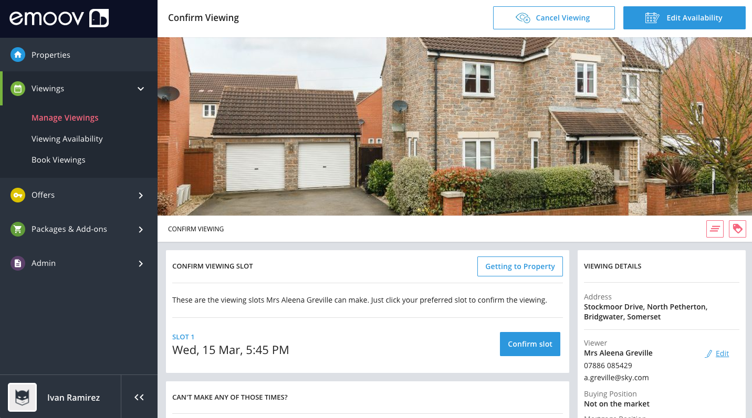Click the Packages & Add-ons cart icon
752x418 pixels.
tap(18, 229)
